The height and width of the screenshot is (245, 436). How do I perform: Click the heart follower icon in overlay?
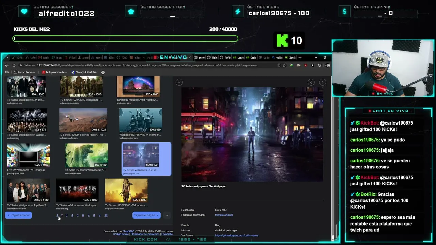point(24,12)
